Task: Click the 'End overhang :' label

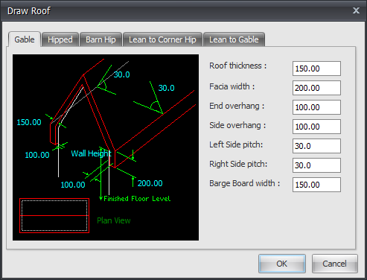Action: (237, 106)
